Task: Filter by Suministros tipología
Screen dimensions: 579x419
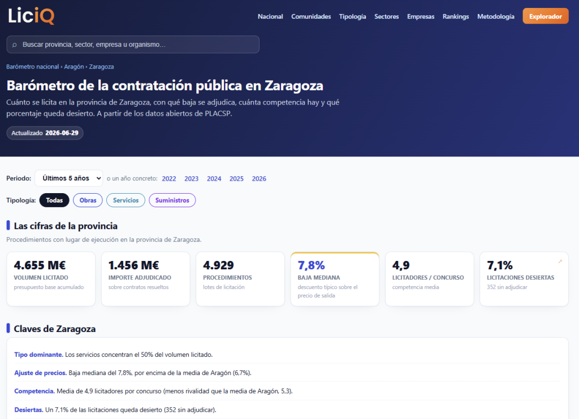Action: [x=172, y=200]
